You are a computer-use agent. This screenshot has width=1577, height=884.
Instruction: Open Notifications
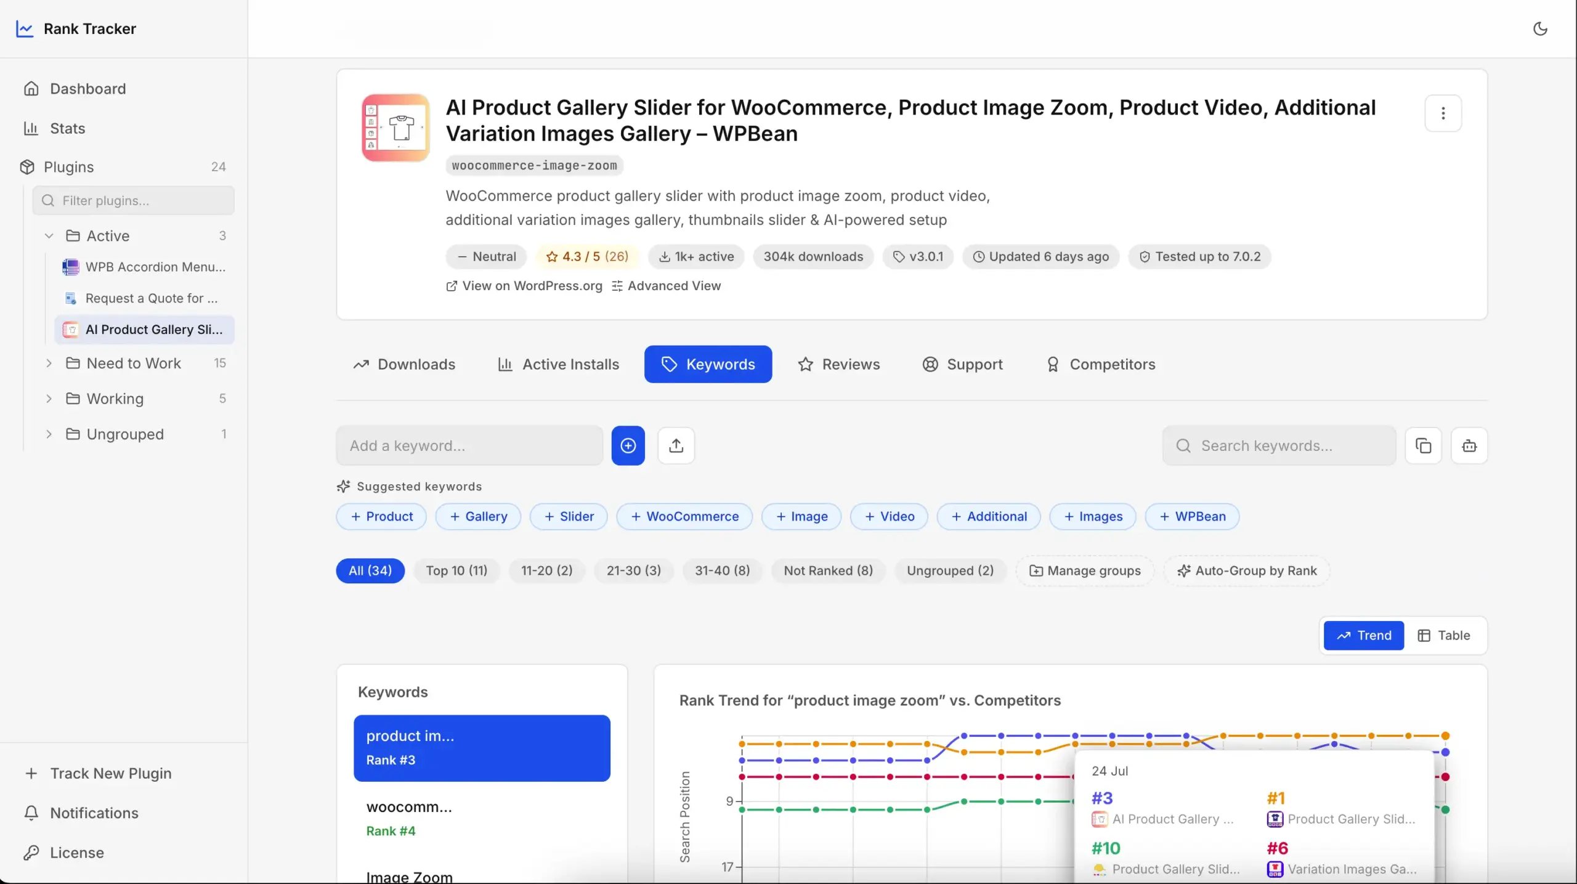82,813
